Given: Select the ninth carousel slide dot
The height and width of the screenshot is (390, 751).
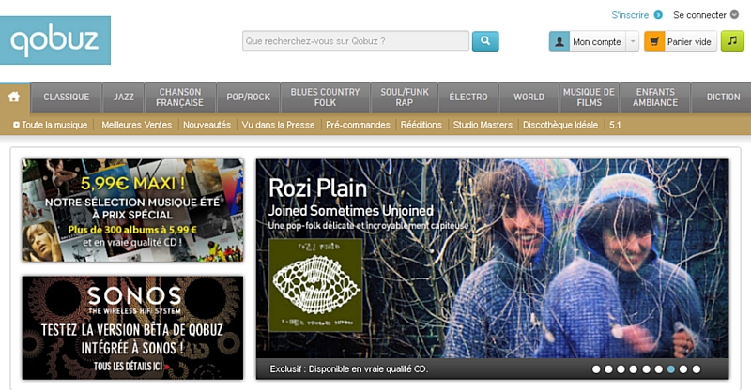Looking at the screenshot, I should (x=697, y=369).
